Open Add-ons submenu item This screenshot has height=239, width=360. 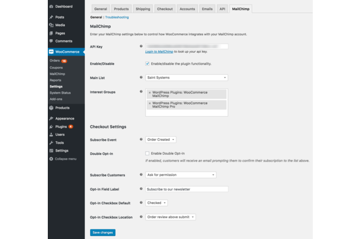56,99
